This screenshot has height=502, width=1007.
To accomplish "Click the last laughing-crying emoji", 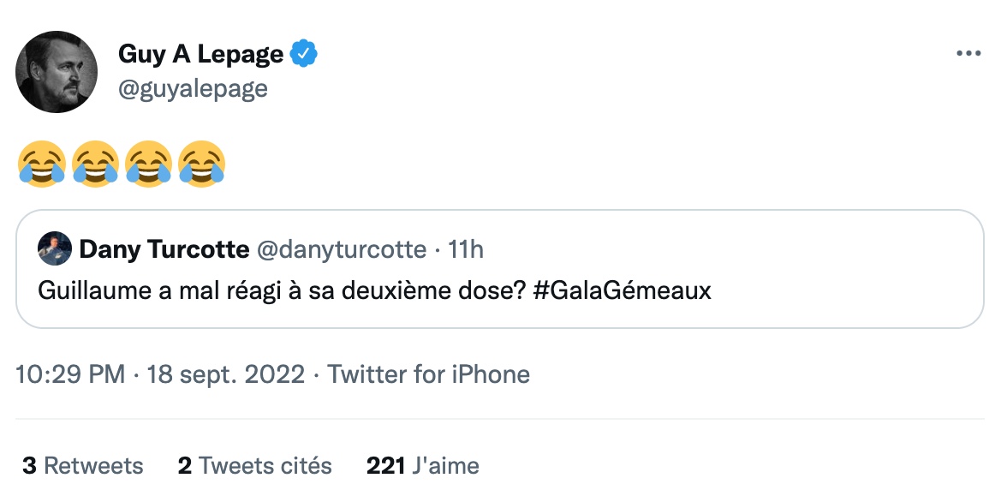I will click(x=202, y=164).
